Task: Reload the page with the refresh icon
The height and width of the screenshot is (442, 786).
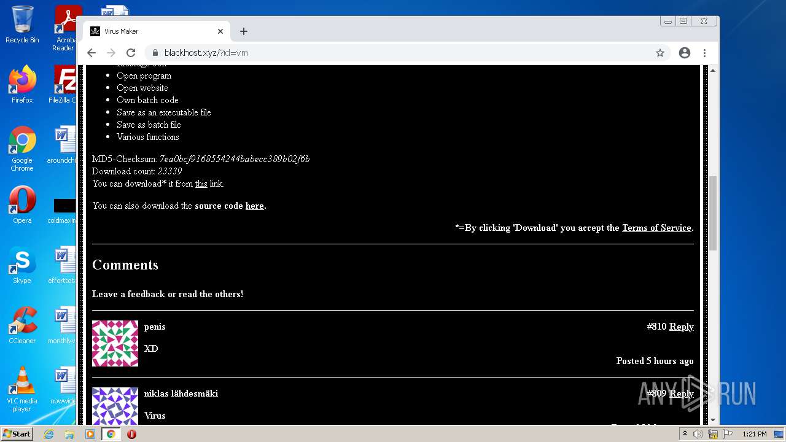Action: [x=131, y=53]
